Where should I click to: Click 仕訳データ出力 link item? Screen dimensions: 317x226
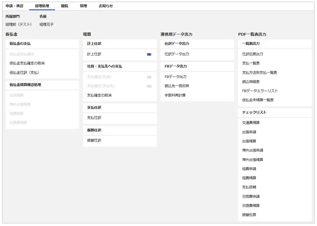pos(177,54)
